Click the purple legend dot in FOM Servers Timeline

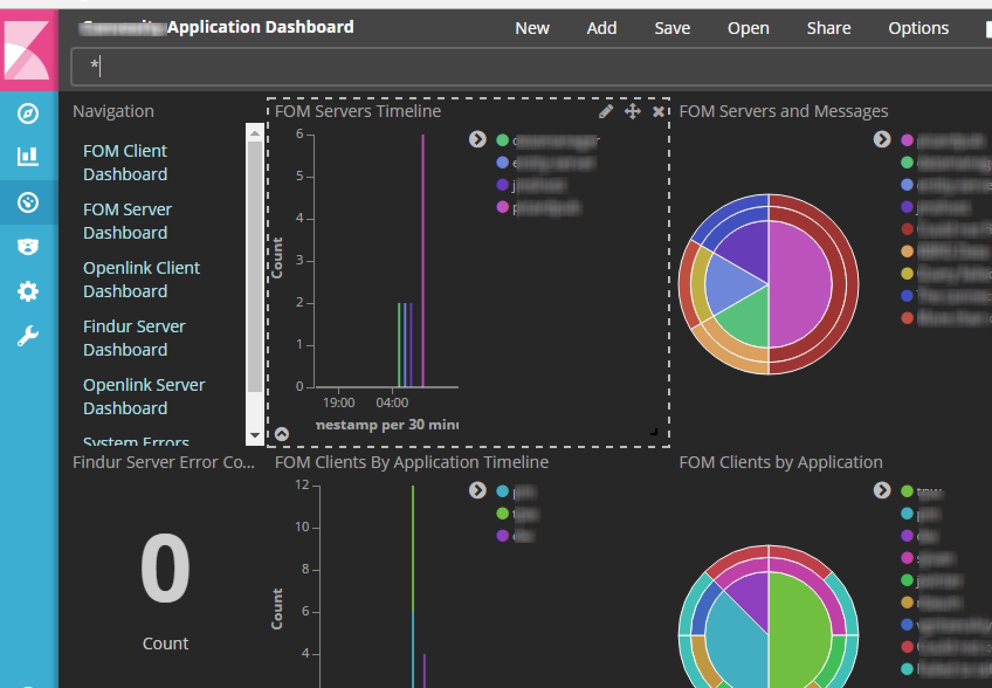(x=502, y=185)
